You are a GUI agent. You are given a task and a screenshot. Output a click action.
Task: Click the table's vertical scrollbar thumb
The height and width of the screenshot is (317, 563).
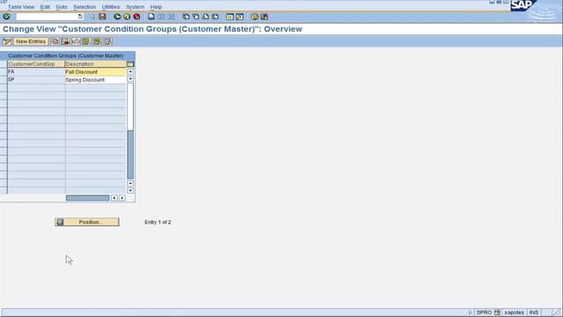coord(130,107)
